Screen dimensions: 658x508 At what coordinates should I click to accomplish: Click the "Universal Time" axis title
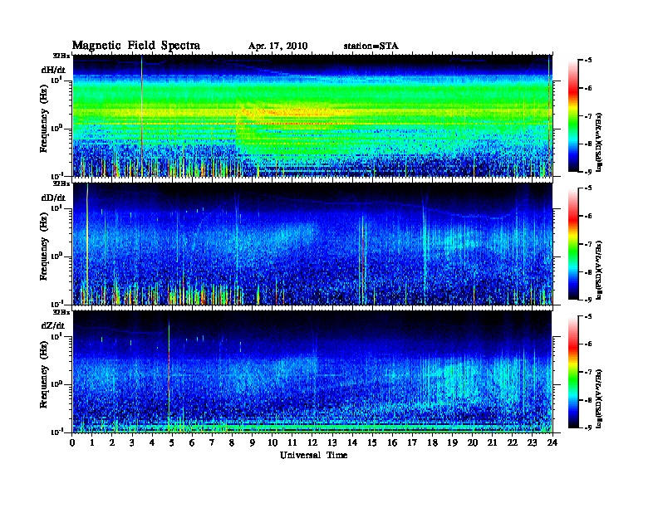313,455
